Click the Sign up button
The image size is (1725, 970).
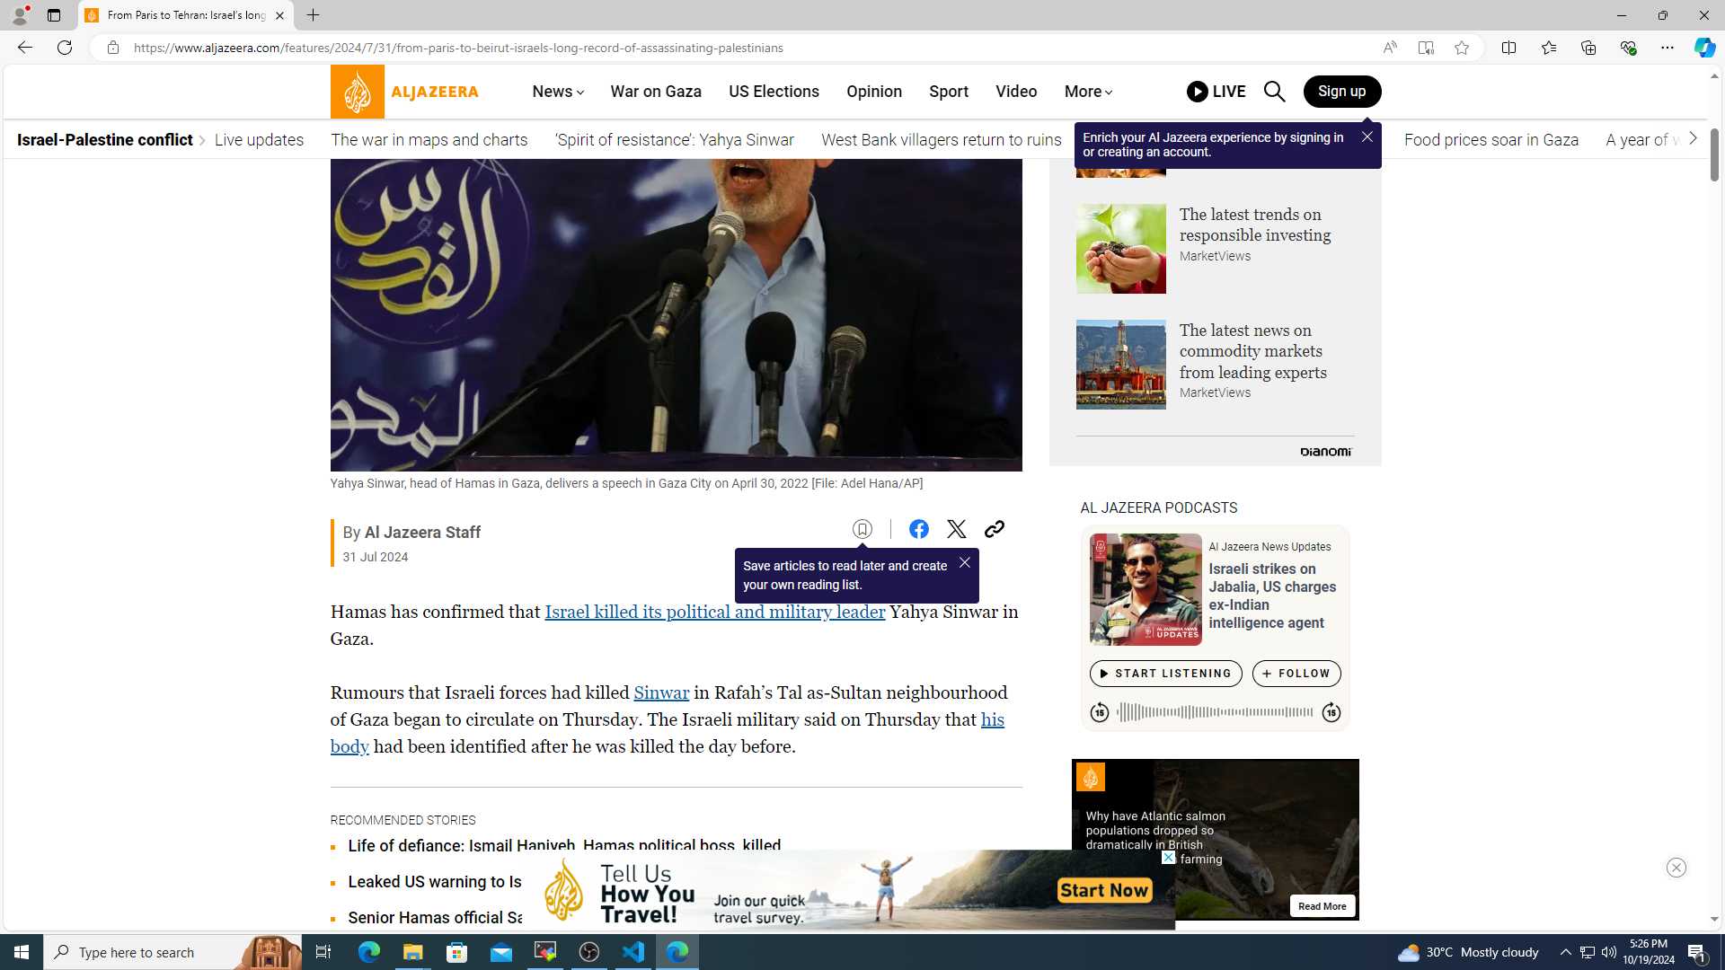coord(1341,92)
